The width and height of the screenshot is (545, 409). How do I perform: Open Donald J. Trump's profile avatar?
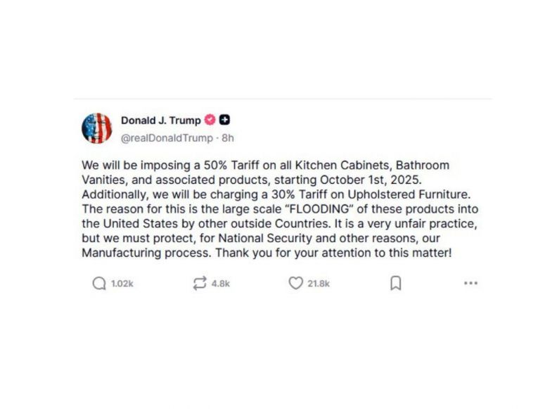[x=97, y=128]
